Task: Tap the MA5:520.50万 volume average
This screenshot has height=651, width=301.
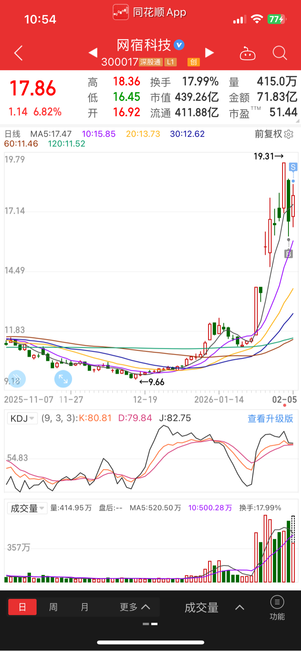Action: [156, 508]
